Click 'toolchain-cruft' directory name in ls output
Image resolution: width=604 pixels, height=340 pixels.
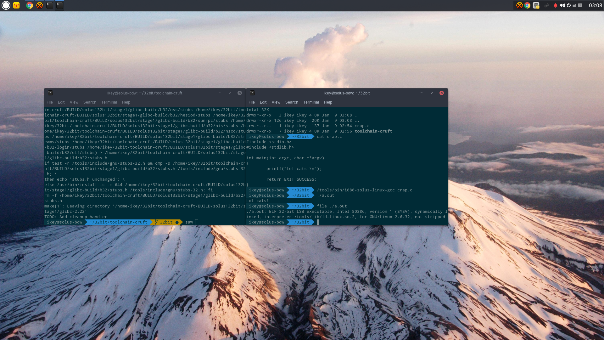tap(373, 131)
